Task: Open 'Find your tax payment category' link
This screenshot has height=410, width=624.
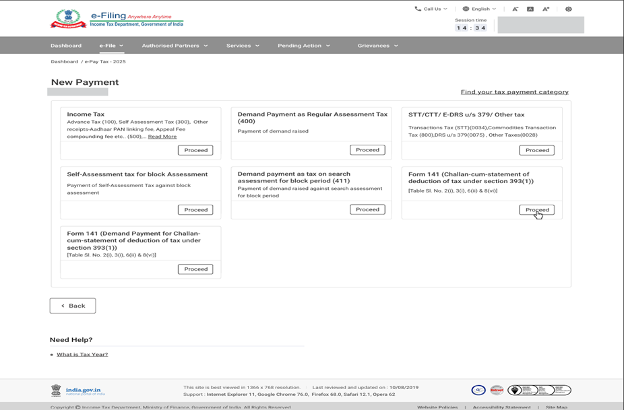Action: click(x=514, y=92)
